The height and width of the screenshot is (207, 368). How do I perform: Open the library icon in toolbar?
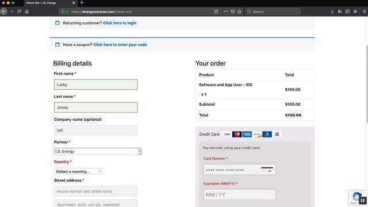click(340, 11)
